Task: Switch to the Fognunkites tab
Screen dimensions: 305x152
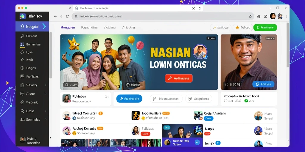Action: [89, 27]
